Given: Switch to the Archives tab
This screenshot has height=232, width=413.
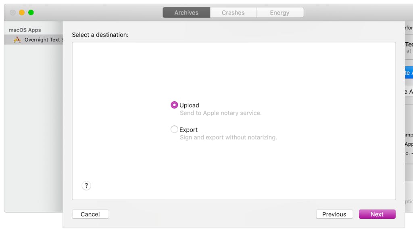Looking at the screenshot, I should (x=186, y=13).
